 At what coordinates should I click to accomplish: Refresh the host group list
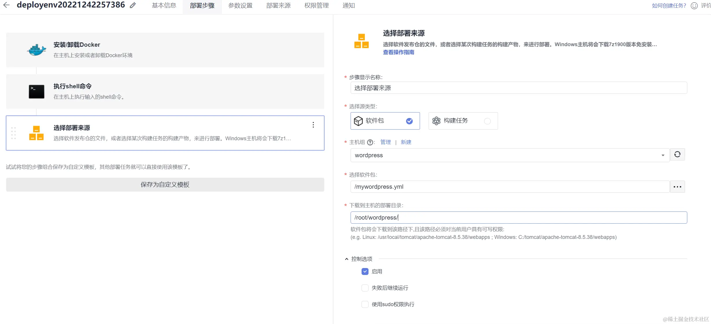(677, 155)
